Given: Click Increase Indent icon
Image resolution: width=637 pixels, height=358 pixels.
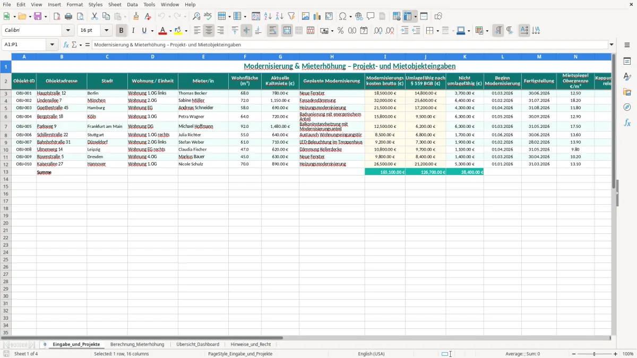Looking at the screenshot, I should 404,31.
